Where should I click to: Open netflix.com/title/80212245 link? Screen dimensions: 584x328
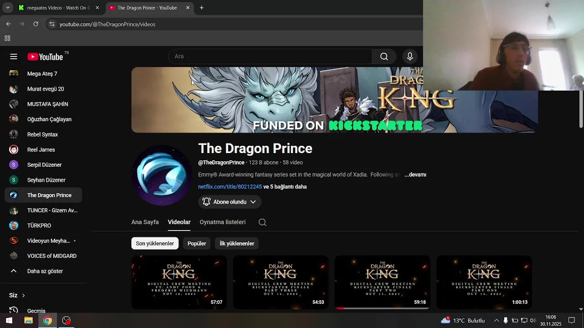click(230, 187)
